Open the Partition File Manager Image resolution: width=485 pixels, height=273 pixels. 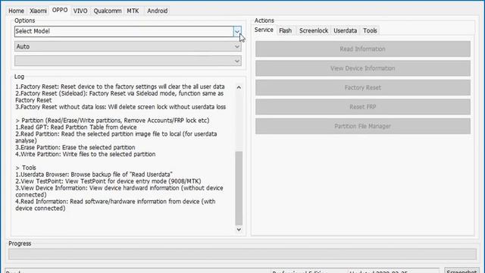[x=363, y=126]
